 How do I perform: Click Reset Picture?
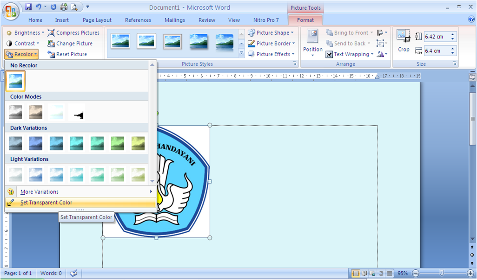click(67, 54)
